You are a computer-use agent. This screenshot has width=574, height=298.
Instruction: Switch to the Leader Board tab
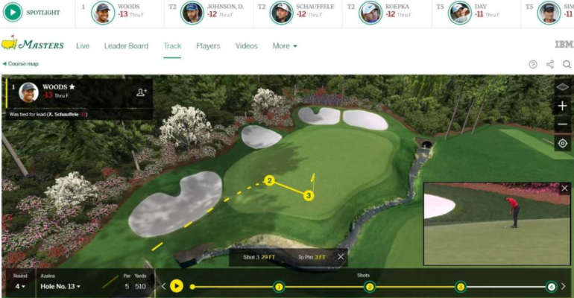tap(126, 46)
